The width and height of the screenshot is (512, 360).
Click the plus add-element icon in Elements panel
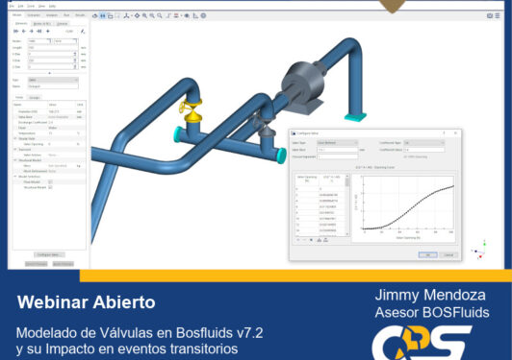coord(48,31)
